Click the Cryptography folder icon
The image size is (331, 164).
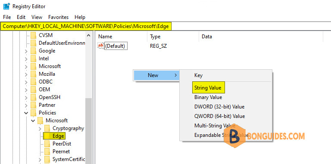pos(47,128)
